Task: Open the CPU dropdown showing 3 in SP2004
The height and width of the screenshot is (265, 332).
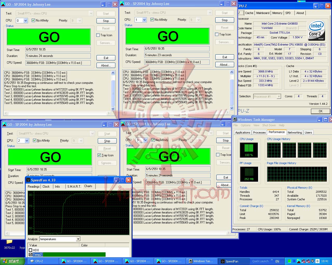Action: tap(146, 140)
